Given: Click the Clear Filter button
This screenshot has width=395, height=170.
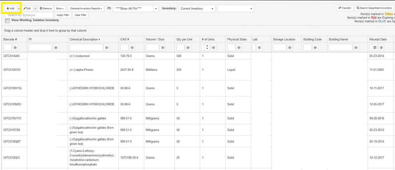Looking at the screenshot, I should coord(80,15).
